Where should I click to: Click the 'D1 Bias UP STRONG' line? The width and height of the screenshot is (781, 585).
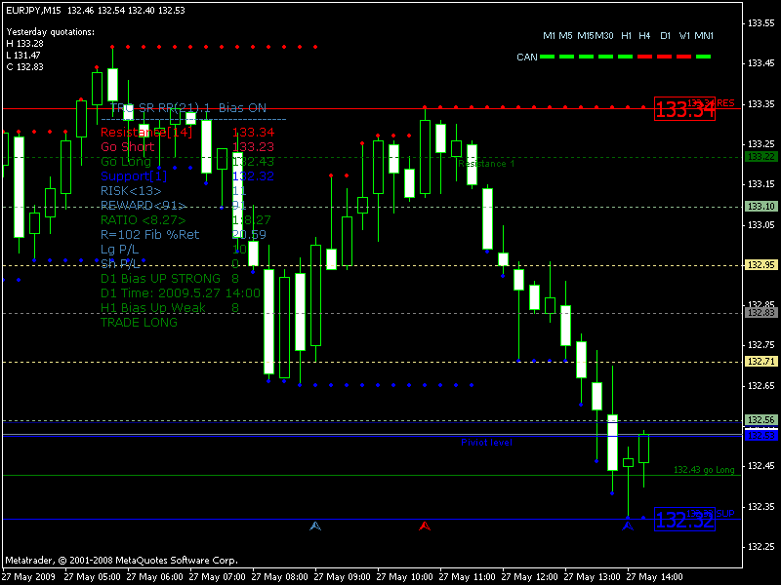(x=160, y=279)
